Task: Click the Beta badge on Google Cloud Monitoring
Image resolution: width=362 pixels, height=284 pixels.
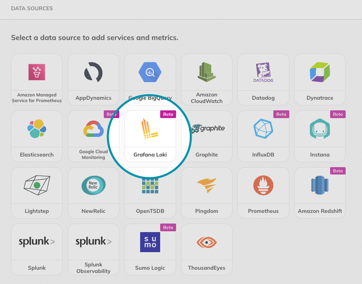Action: click(x=111, y=114)
